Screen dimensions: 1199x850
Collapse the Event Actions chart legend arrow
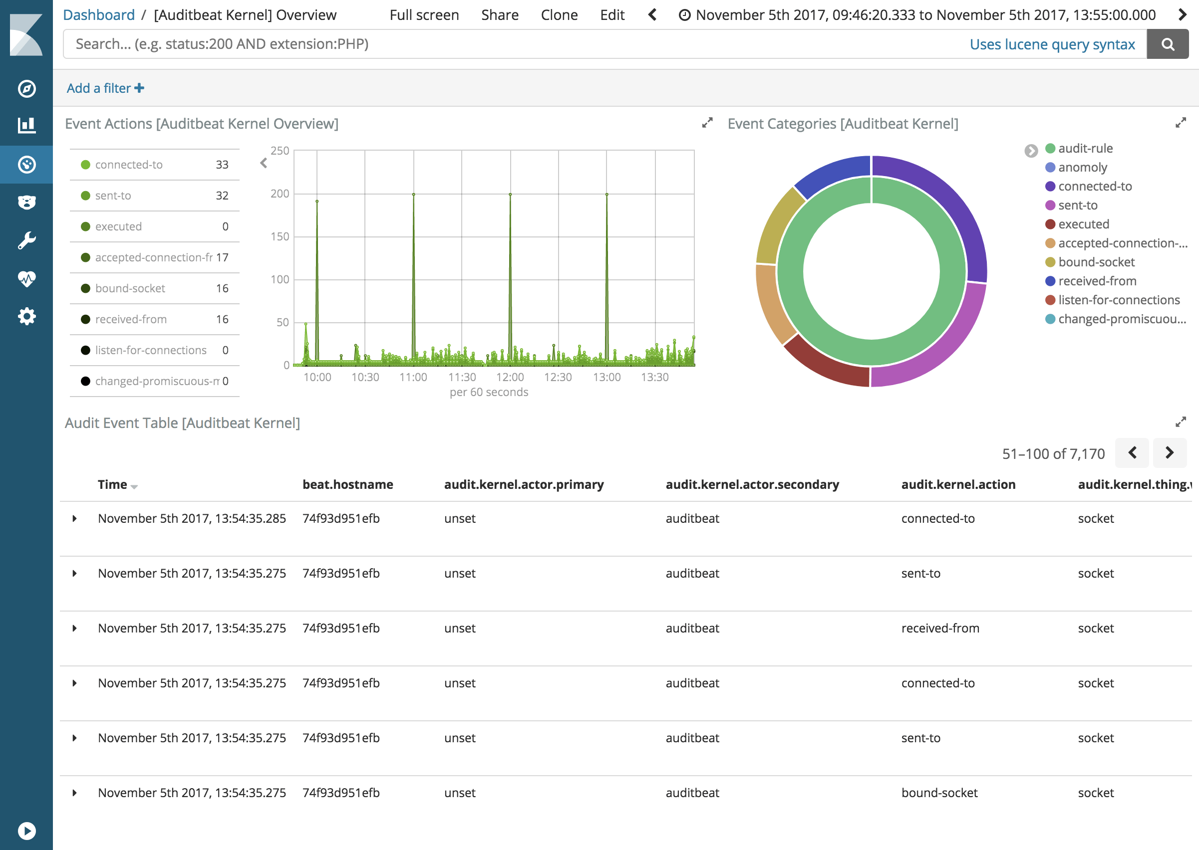(264, 163)
